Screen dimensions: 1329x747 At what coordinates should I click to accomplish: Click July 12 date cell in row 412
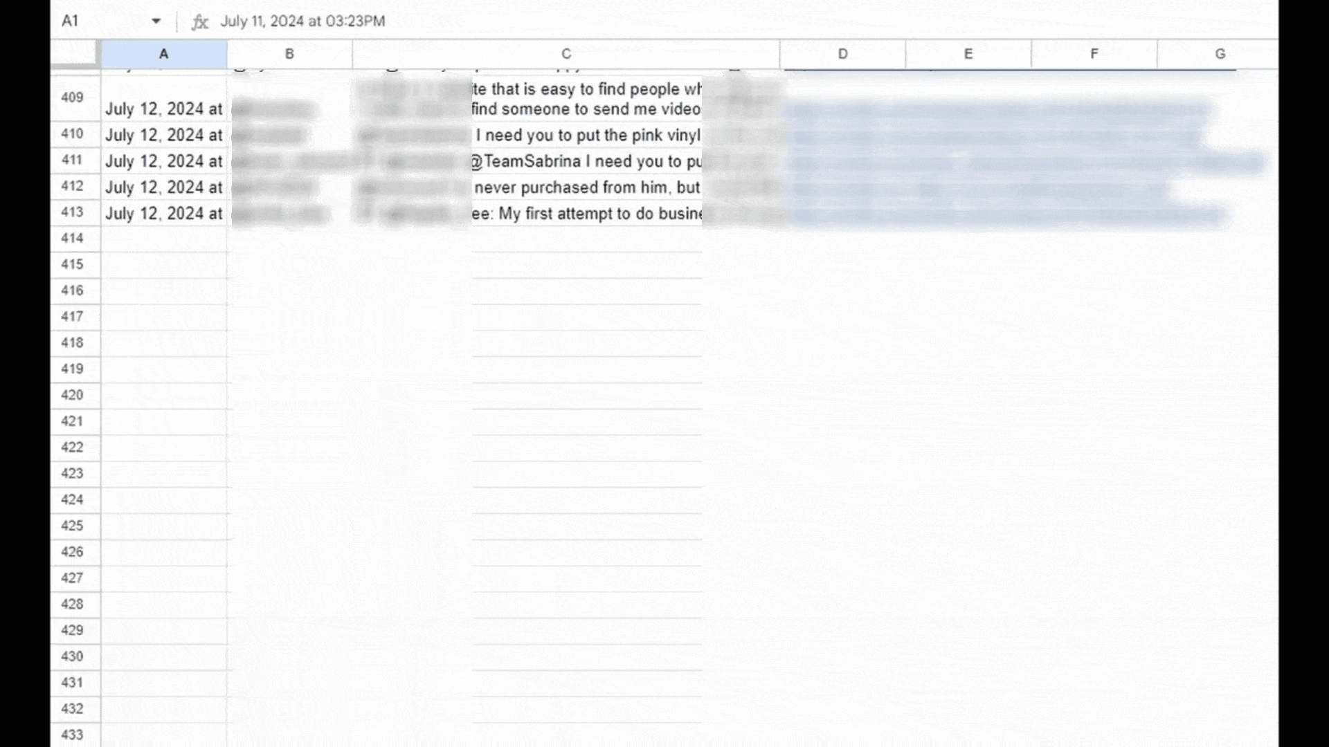point(164,187)
